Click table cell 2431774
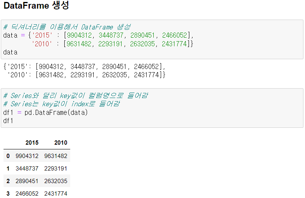This screenshot has height=198, width=305. [x=56, y=194]
